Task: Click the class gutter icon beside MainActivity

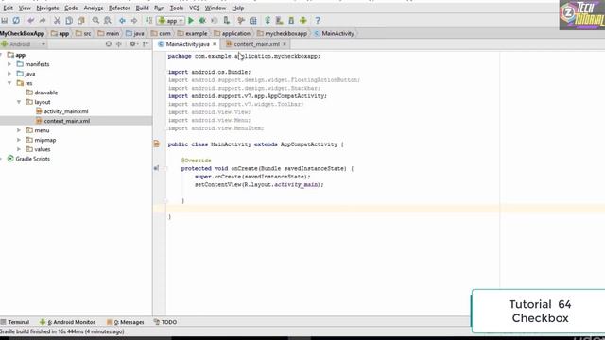Action: coord(157,144)
